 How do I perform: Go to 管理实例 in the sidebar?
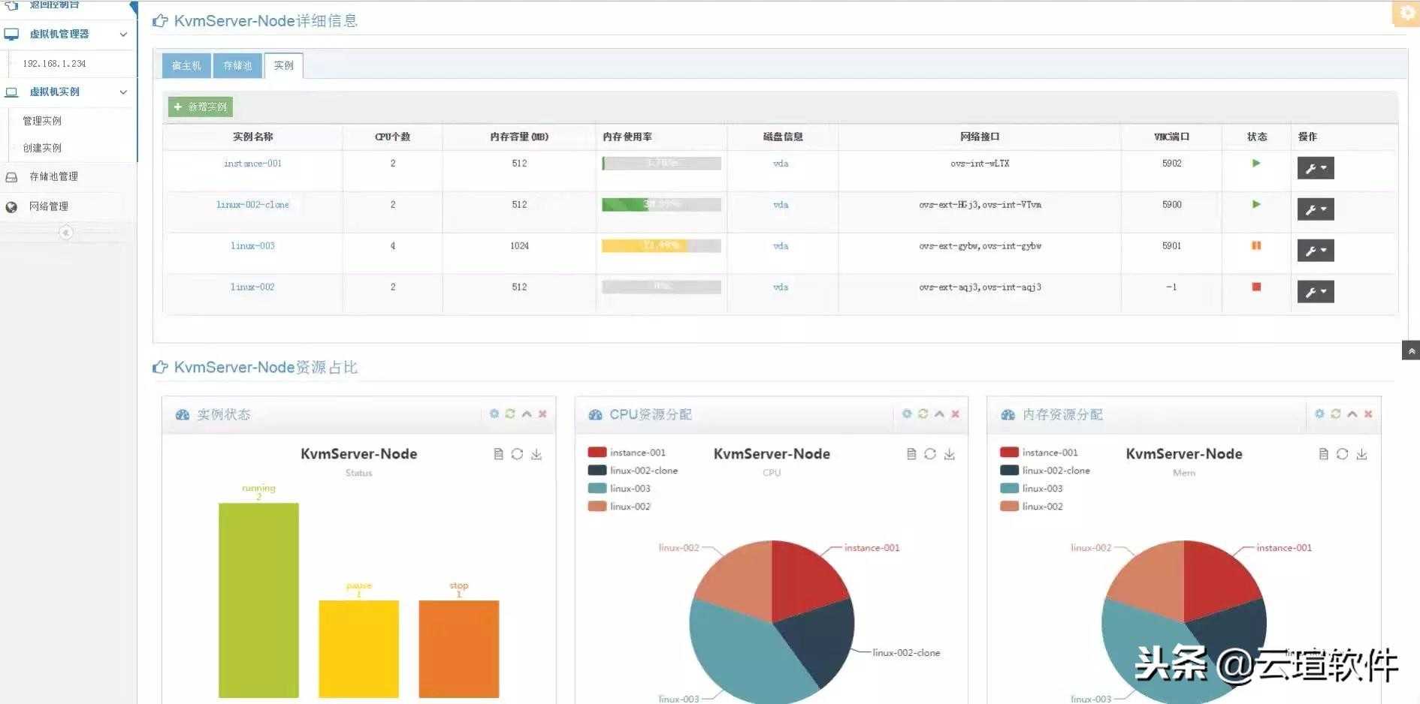(x=42, y=121)
